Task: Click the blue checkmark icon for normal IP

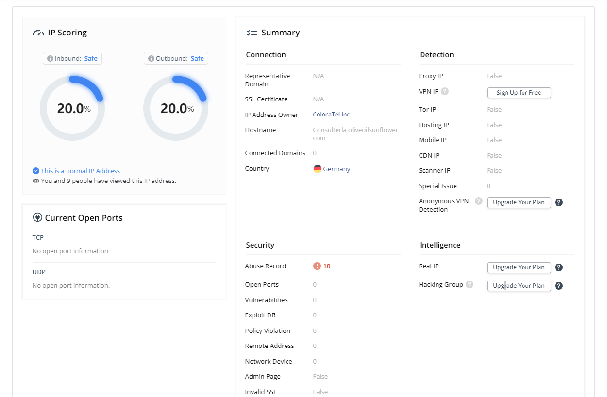Action: [x=36, y=171]
